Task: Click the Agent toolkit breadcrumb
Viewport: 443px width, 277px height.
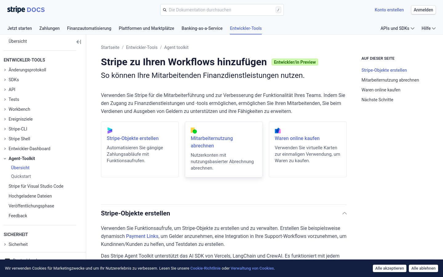Action: tap(176, 47)
